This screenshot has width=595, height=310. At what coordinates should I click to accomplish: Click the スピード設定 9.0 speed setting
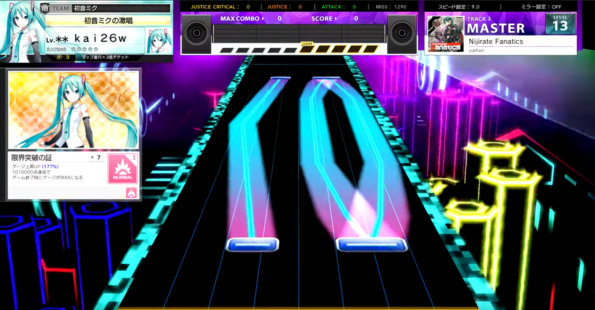click(458, 7)
